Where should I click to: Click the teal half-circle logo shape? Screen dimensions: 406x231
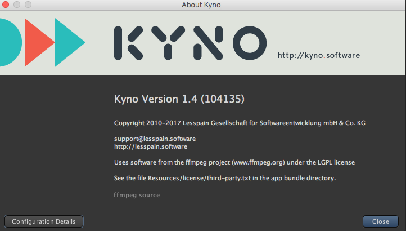10,42
